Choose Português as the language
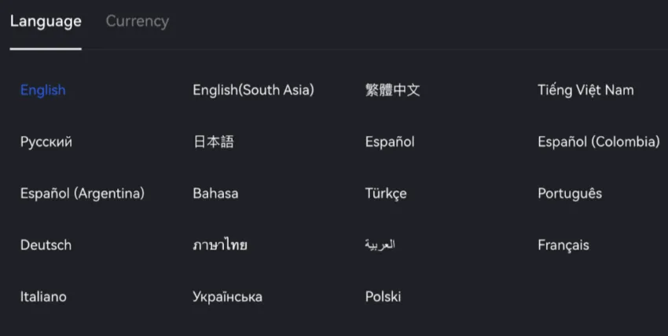This screenshot has width=668, height=336. (570, 193)
